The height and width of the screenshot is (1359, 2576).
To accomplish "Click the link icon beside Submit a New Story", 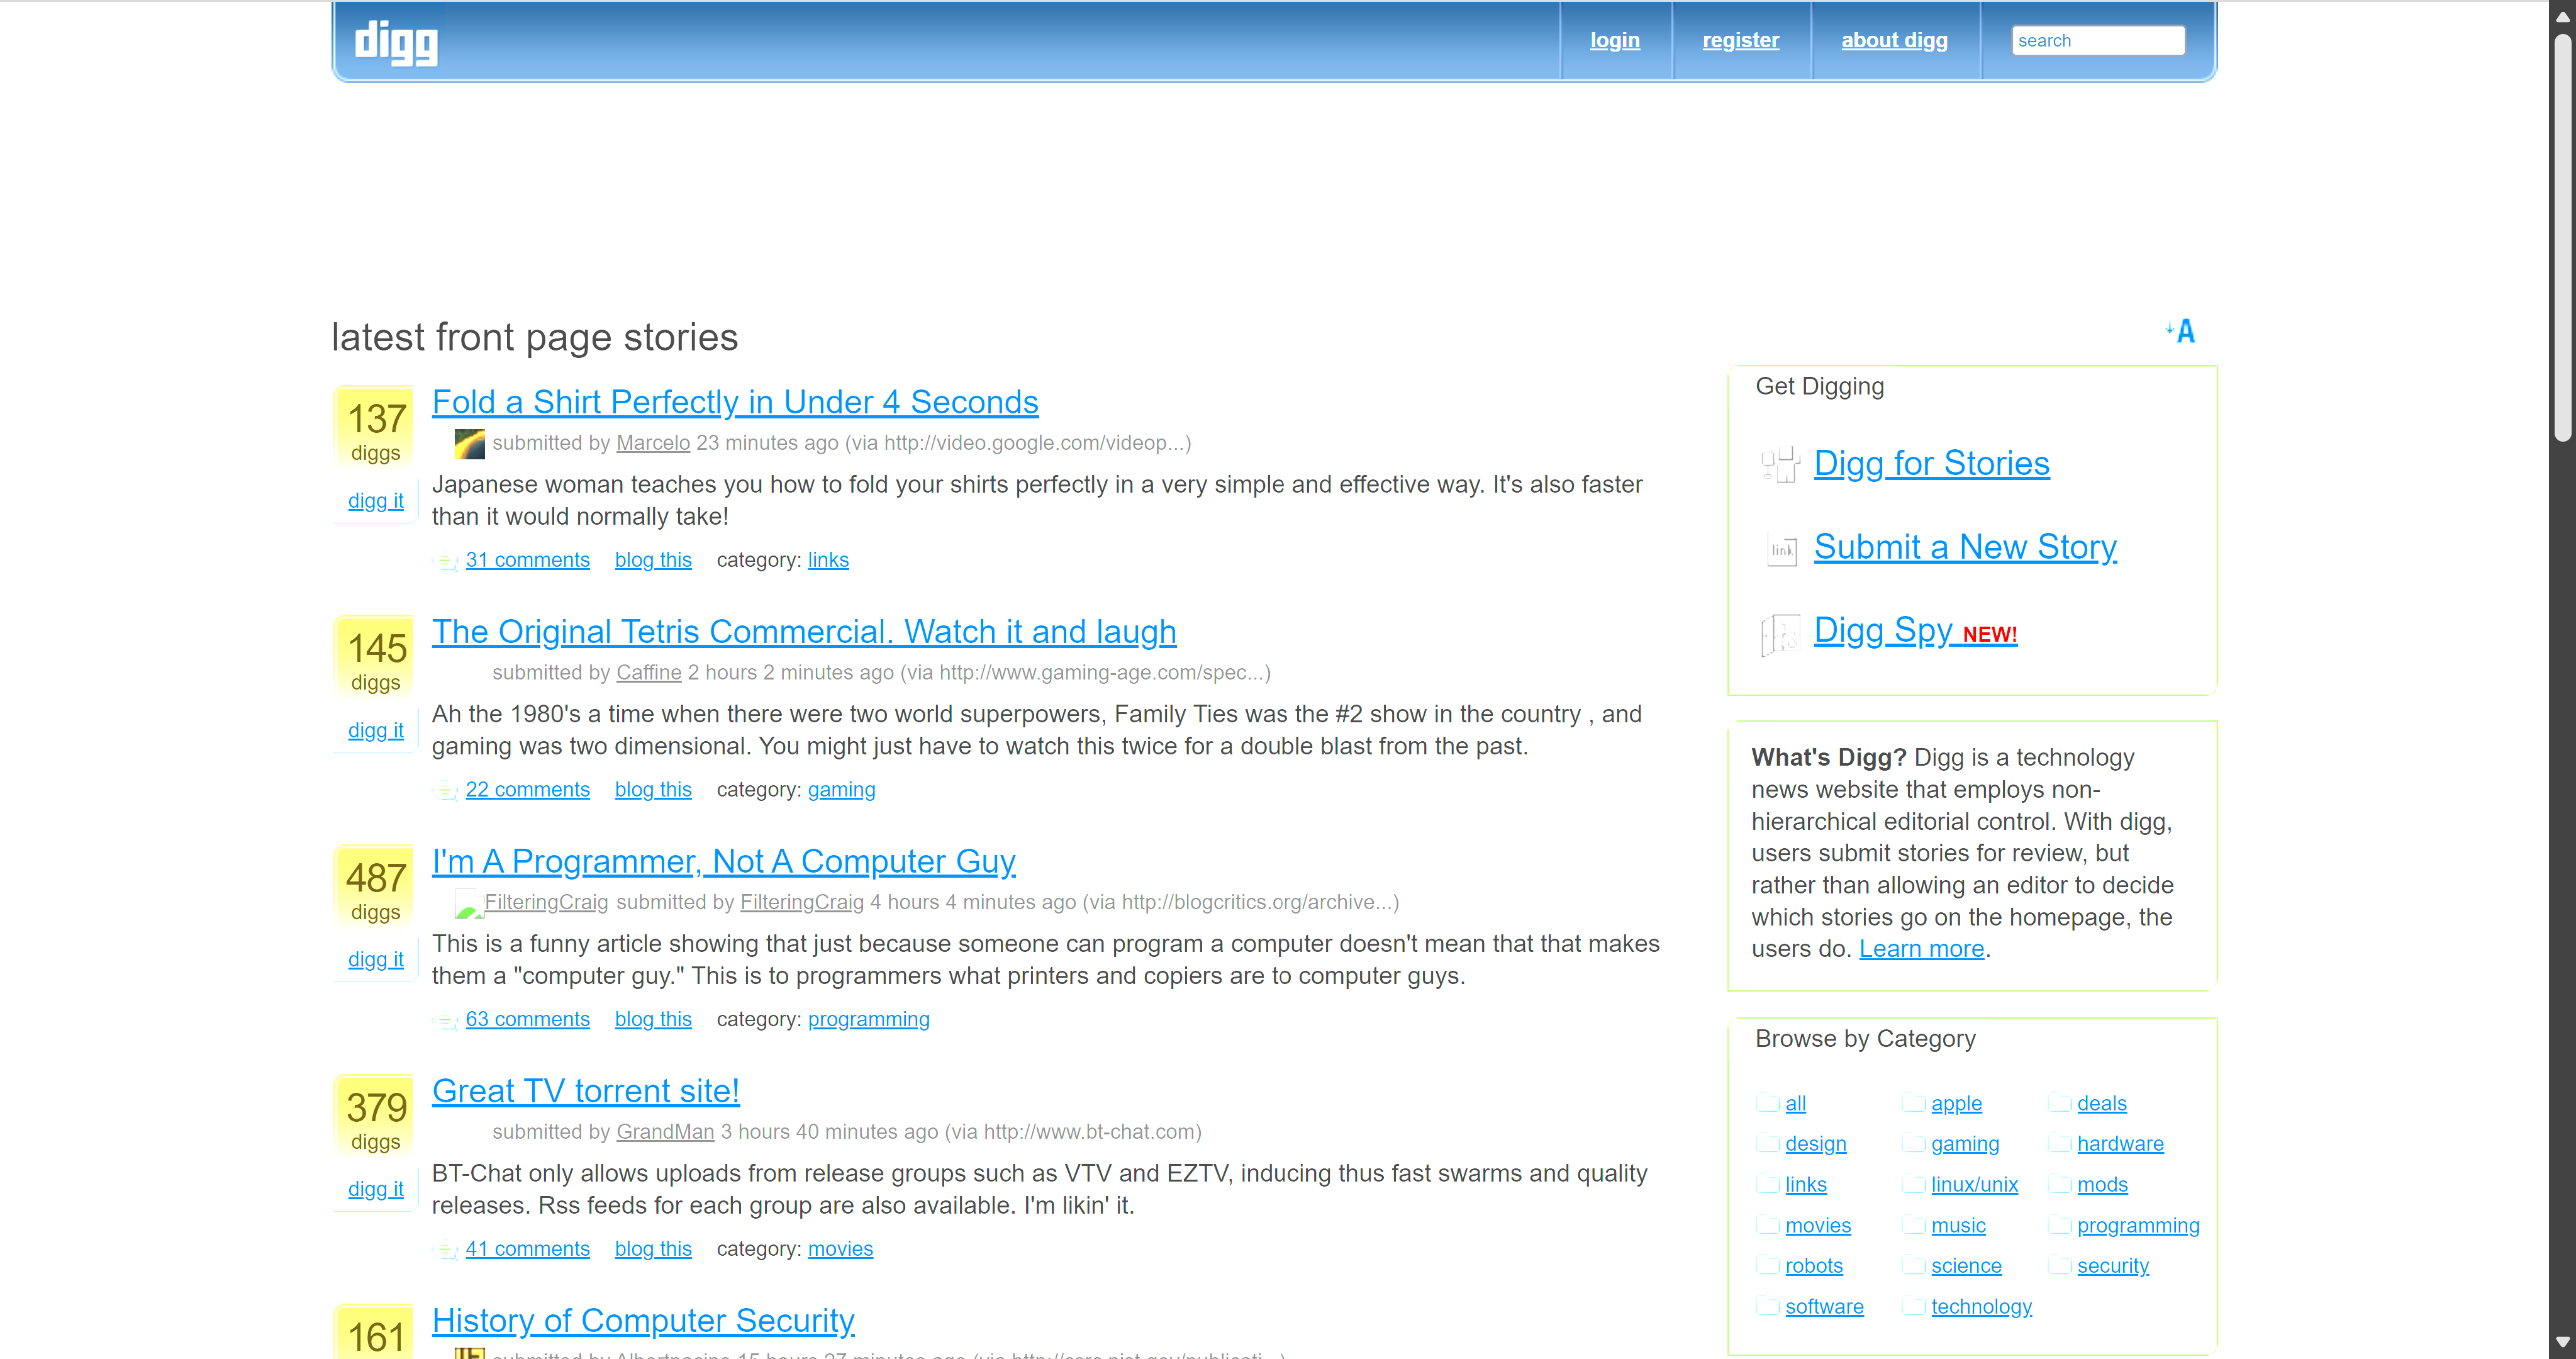I will point(1781,548).
